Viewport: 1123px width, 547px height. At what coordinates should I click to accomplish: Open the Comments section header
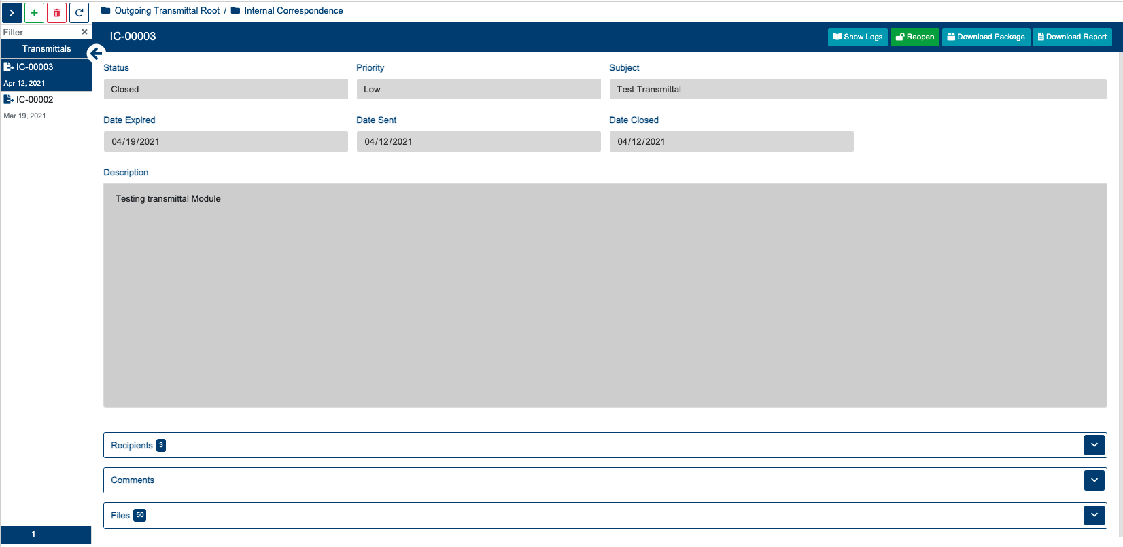tap(605, 480)
